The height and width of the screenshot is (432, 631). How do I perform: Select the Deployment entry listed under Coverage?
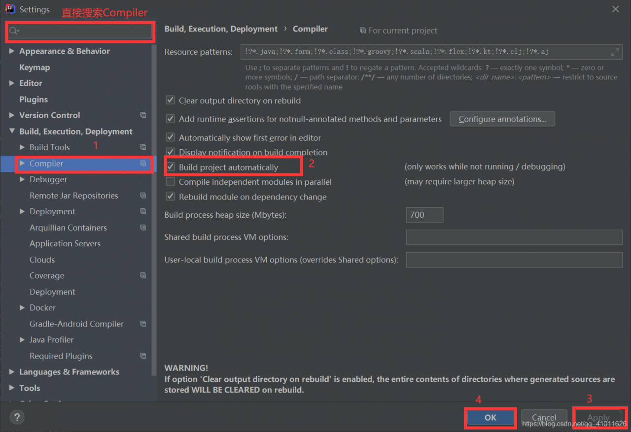click(52, 292)
